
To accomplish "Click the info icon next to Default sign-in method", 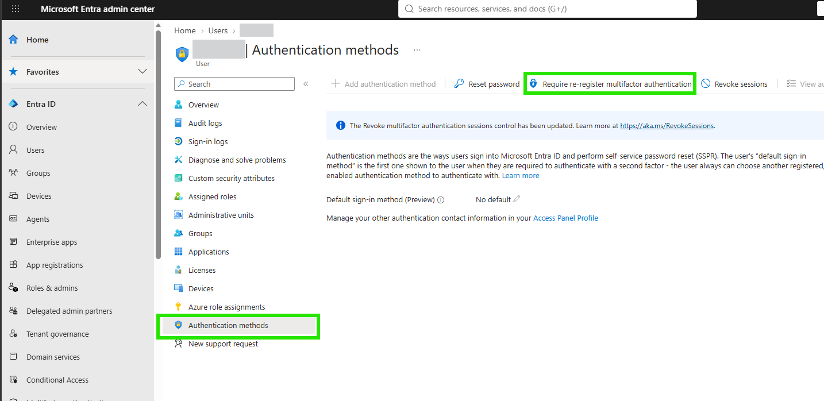I will [x=441, y=200].
